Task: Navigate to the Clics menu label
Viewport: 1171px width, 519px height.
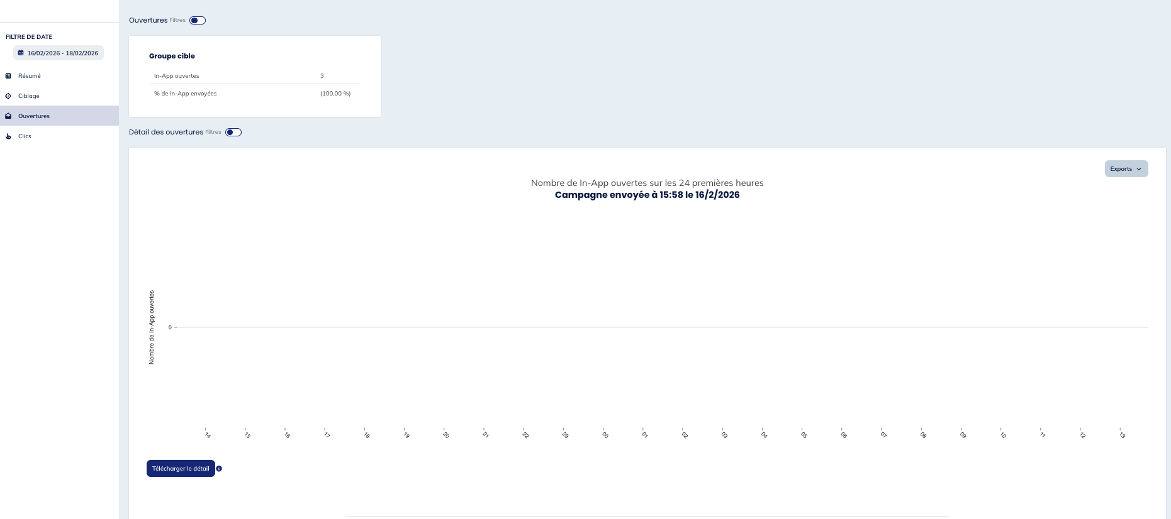Action: [25, 136]
